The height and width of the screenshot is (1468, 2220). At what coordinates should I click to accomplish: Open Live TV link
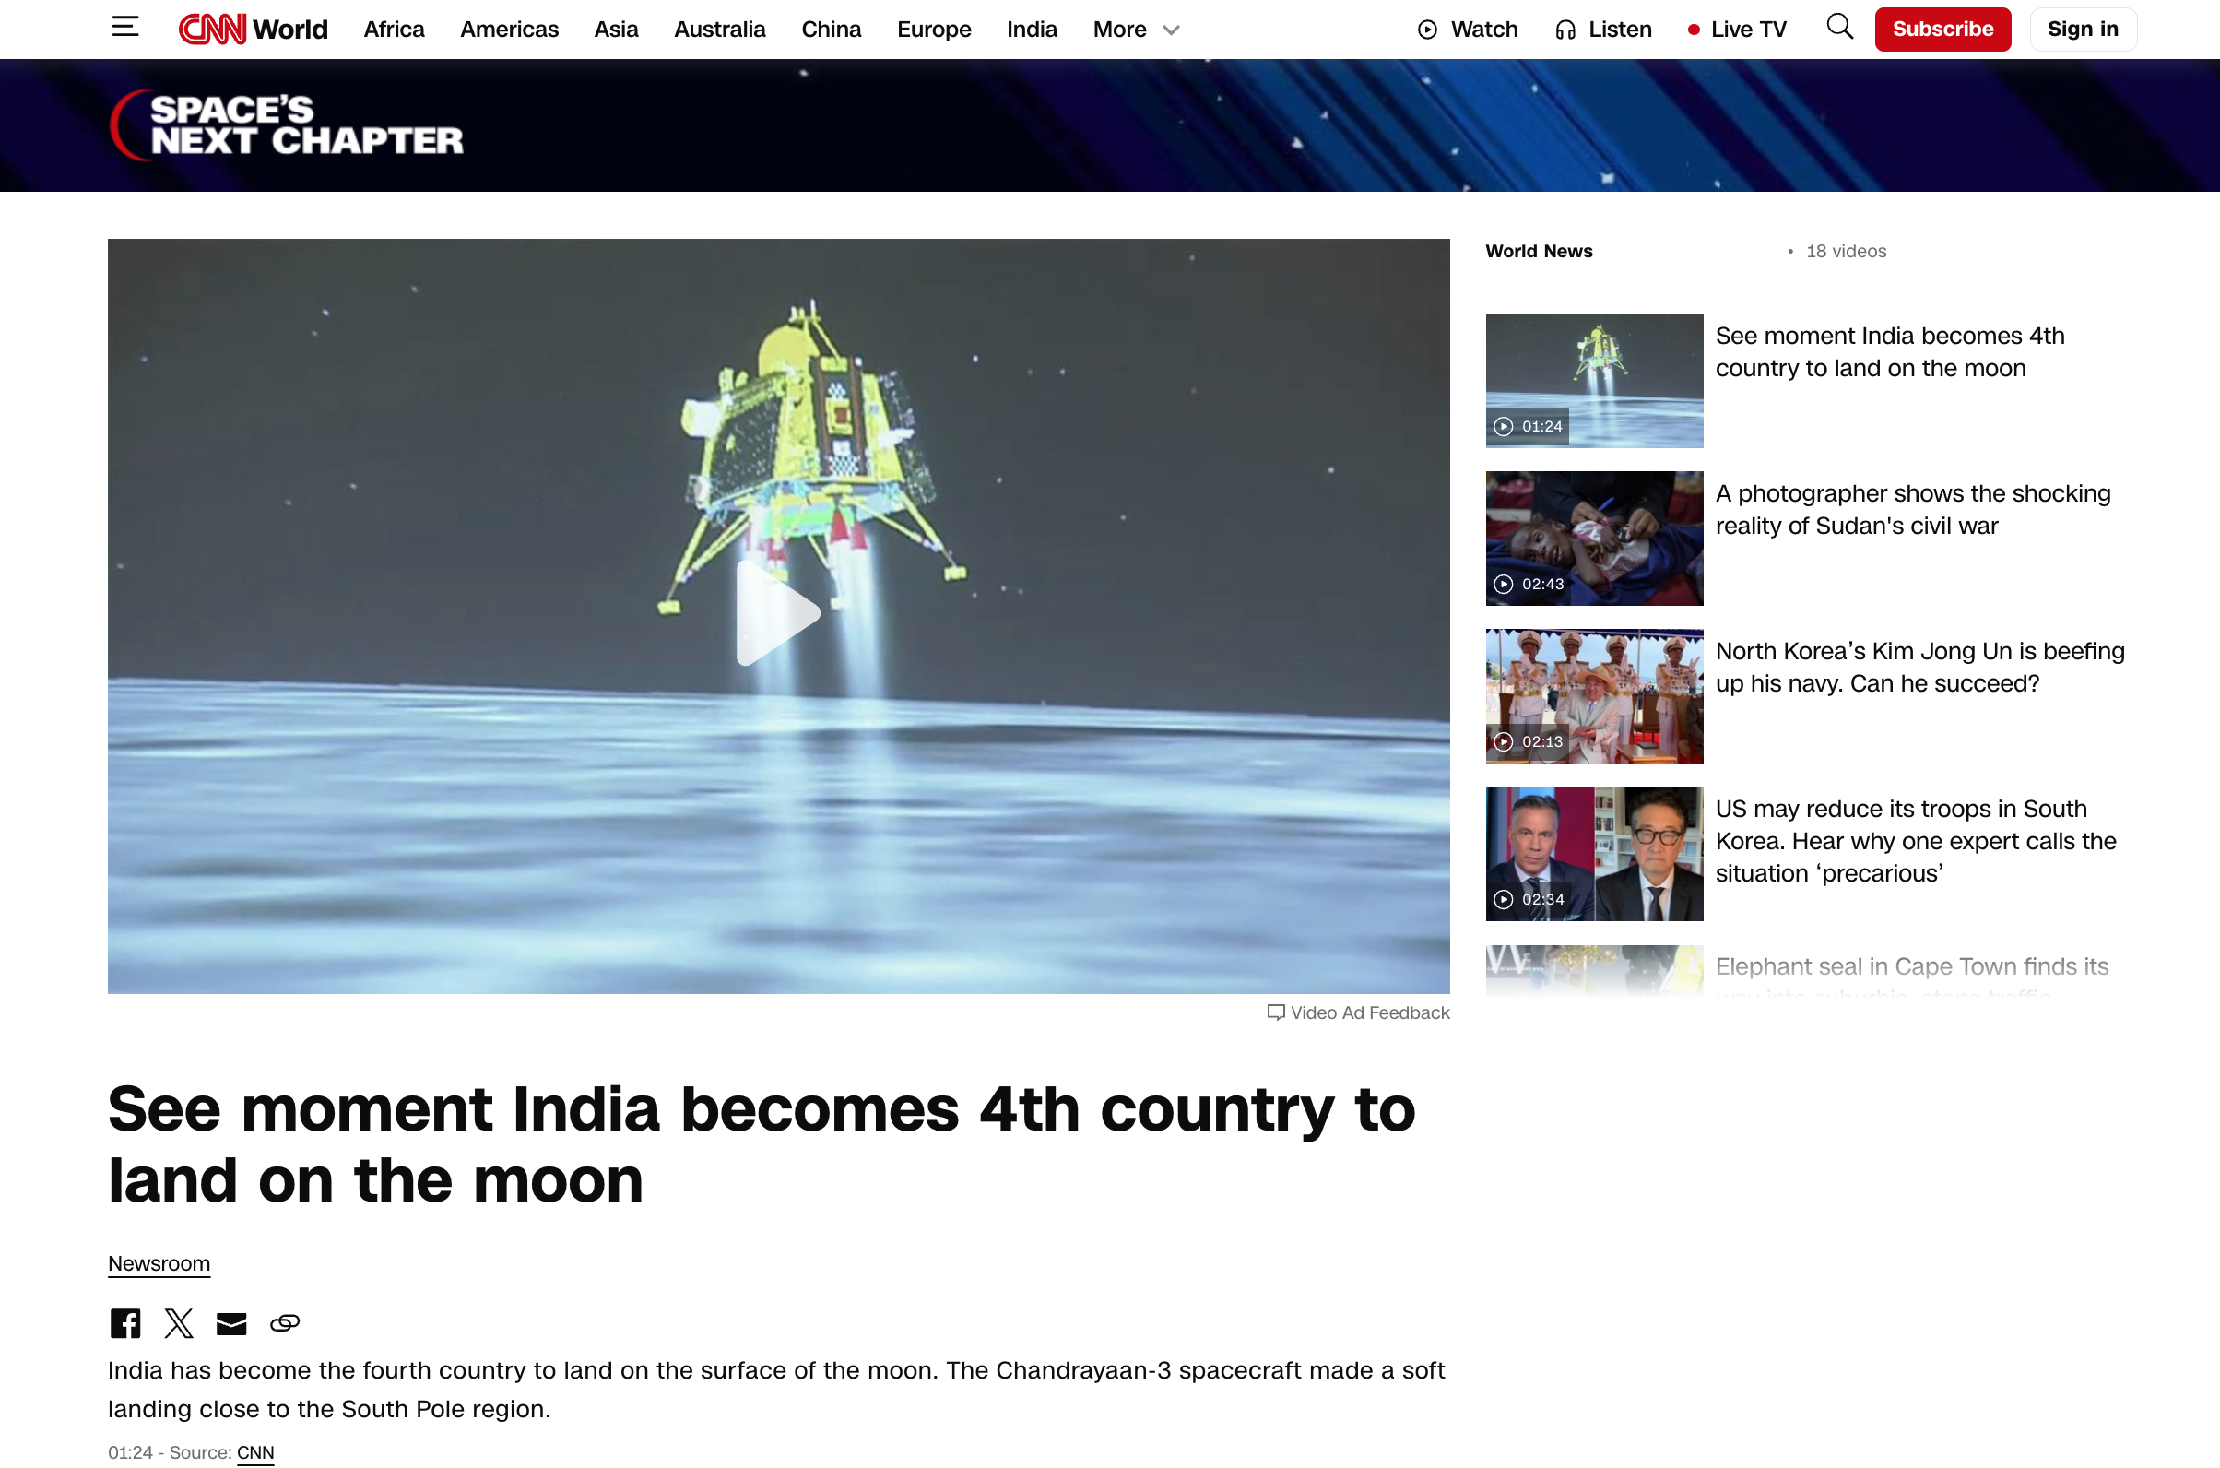pyautogui.click(x=1737, y=30)
